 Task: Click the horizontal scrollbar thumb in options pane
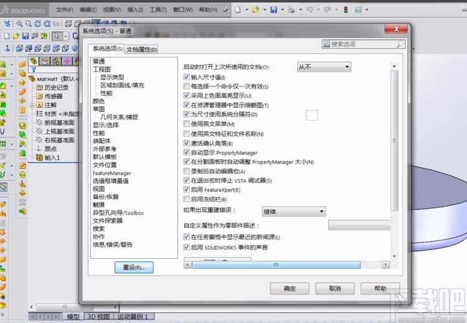276,264
